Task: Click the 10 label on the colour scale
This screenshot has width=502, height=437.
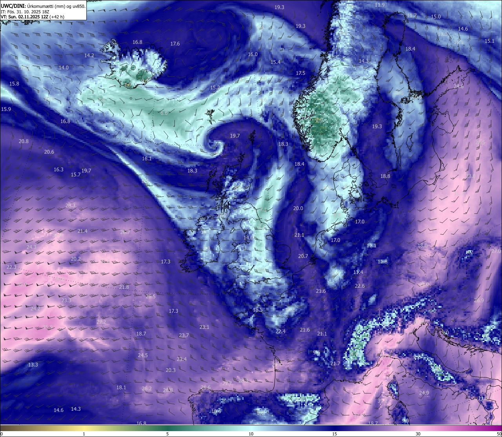Action: (x=251, y=434)
